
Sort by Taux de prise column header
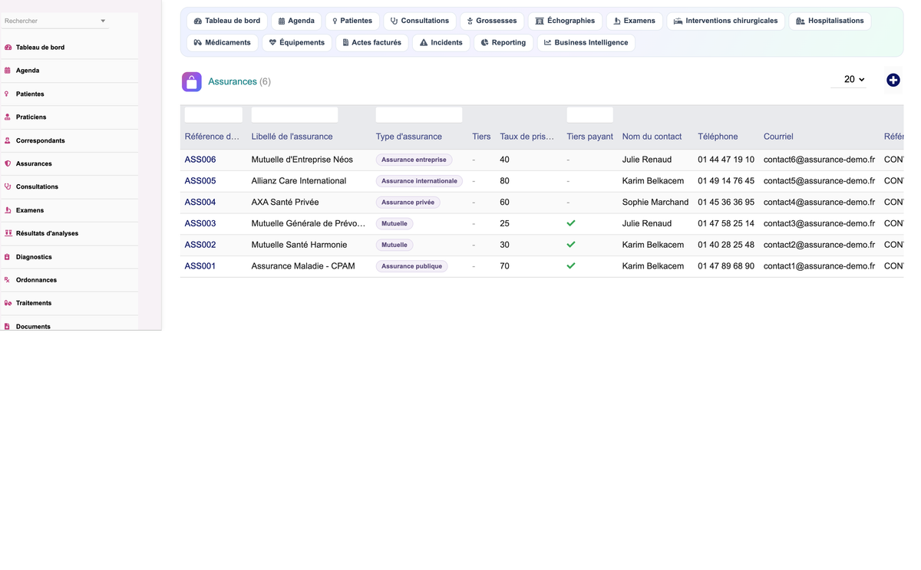[x=527, y=137]
